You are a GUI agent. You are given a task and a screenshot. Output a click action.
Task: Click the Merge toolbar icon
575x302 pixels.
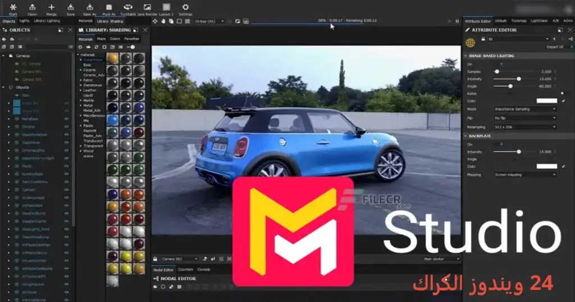(51, 7)
